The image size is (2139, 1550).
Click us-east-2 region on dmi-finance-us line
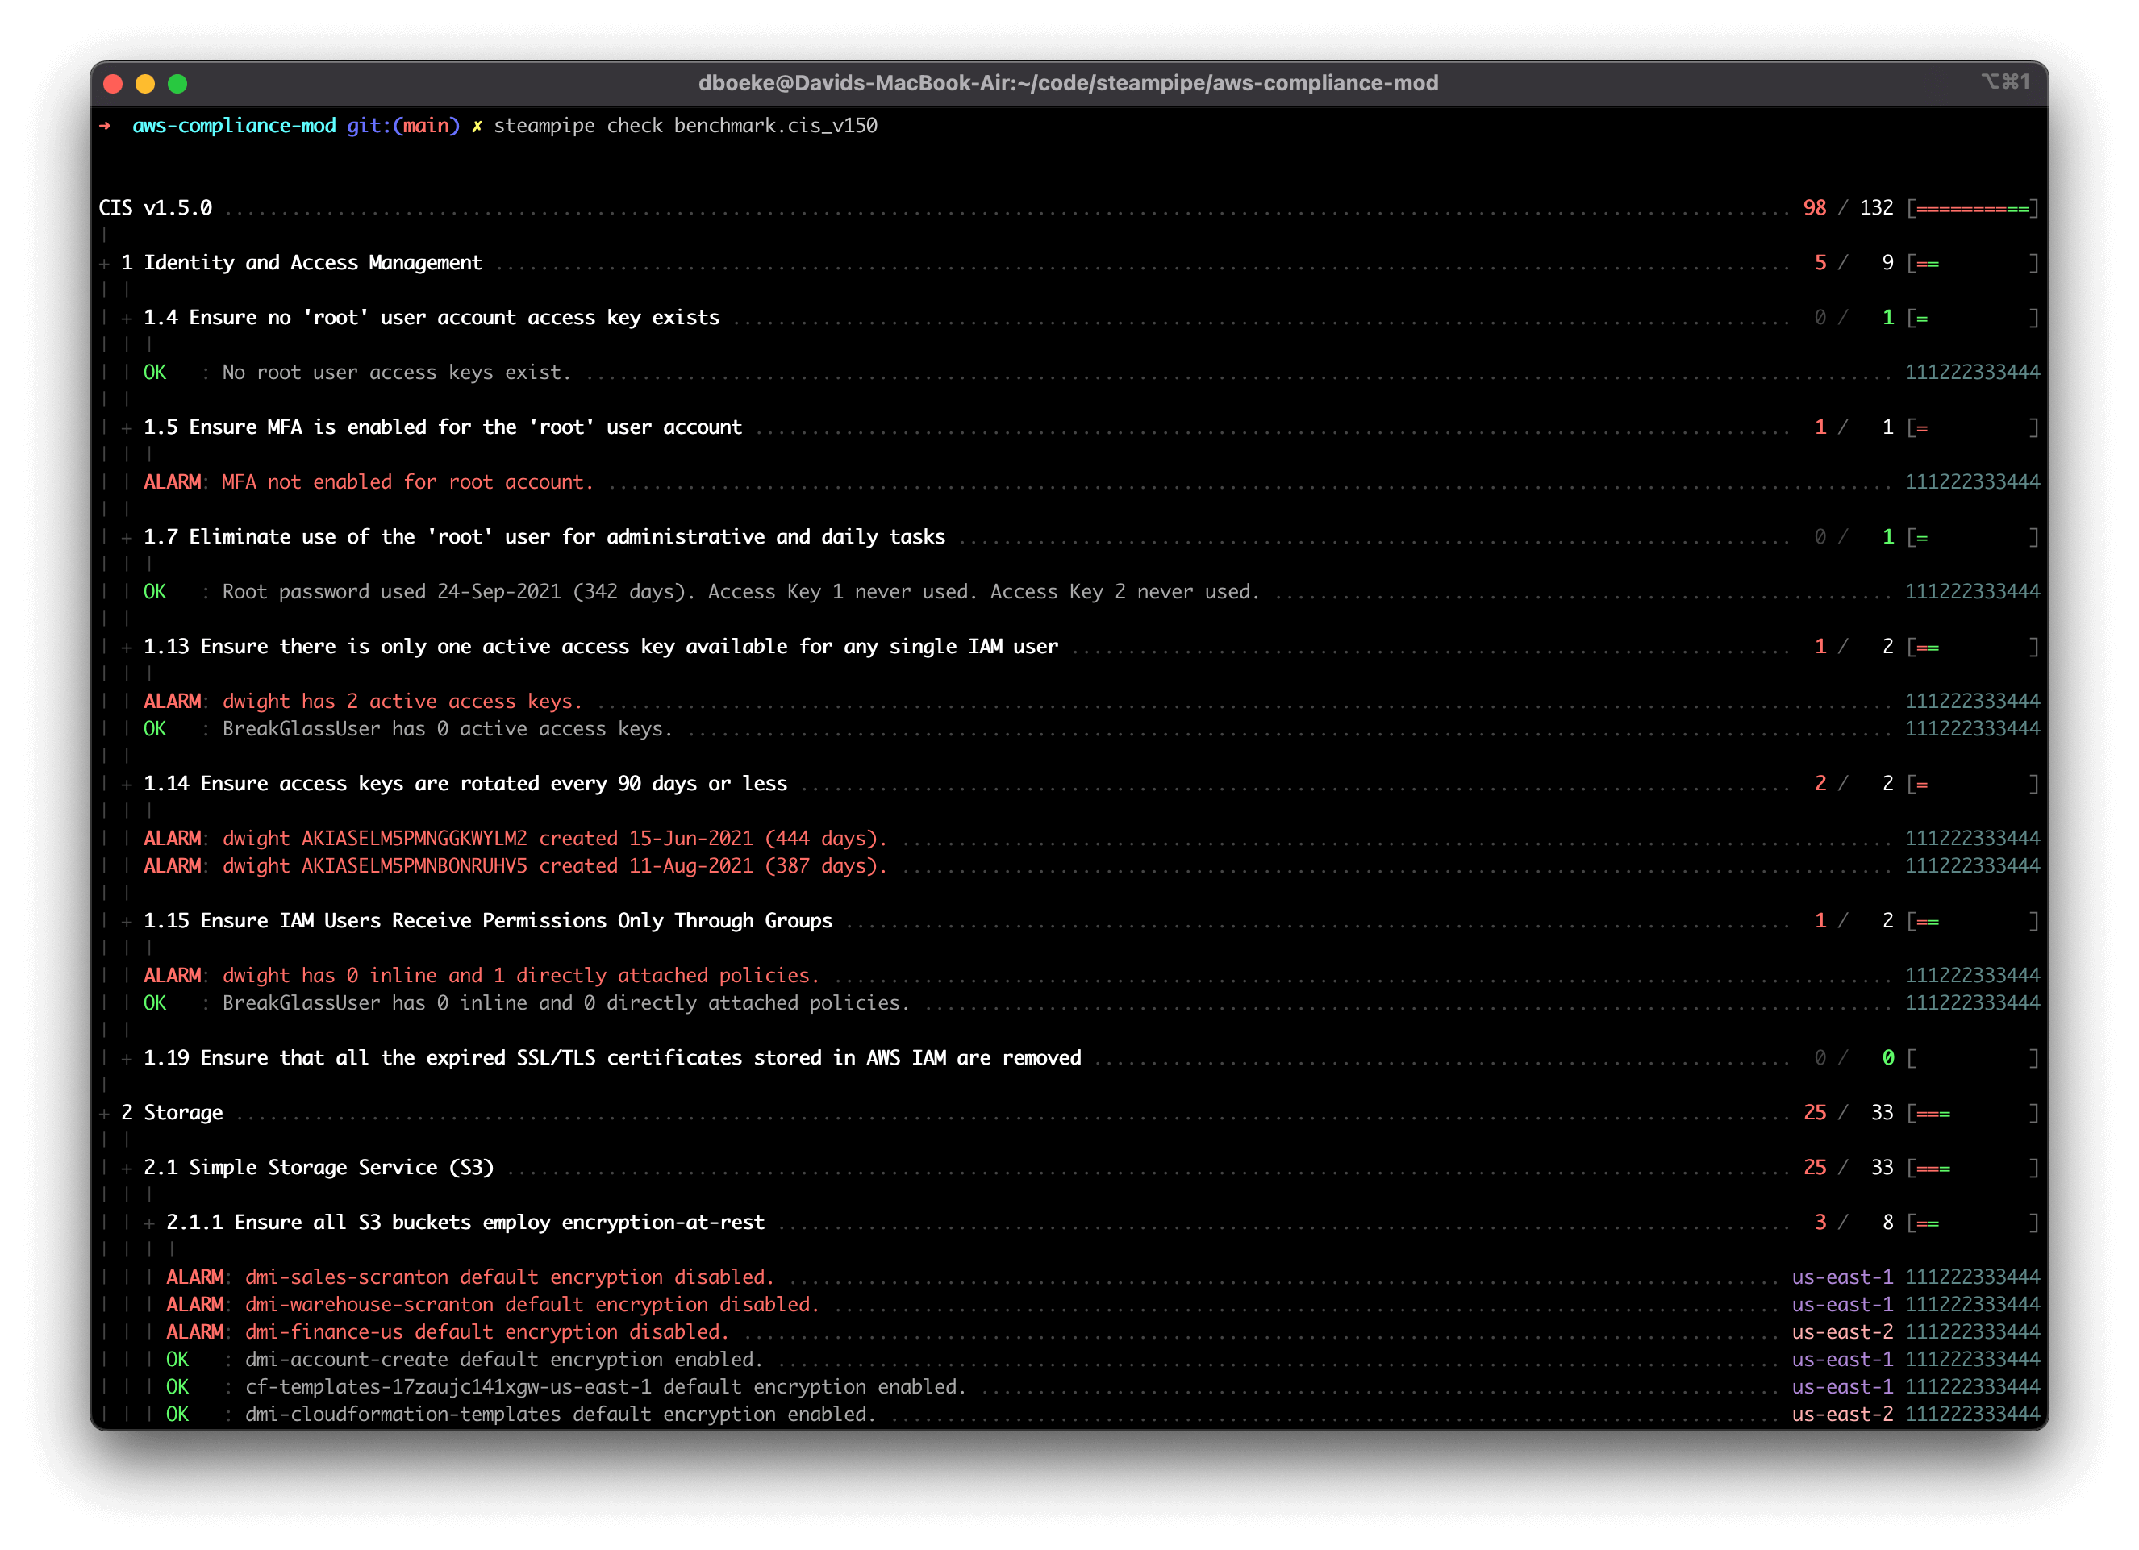pyautogui.click(x=1842, y=1332)
